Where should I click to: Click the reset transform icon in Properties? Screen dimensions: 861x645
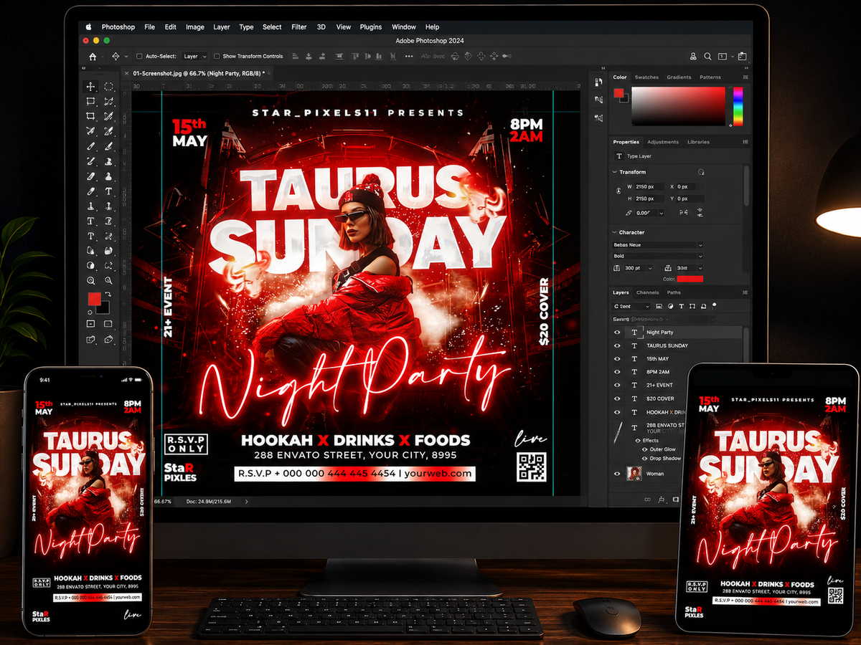[701, 172]
